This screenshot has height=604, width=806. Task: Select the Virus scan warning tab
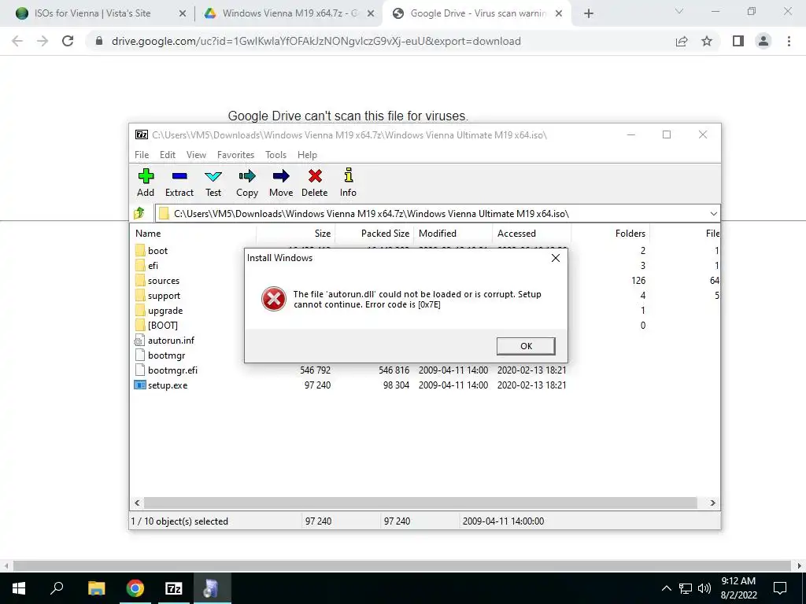[x=478, y=13]
